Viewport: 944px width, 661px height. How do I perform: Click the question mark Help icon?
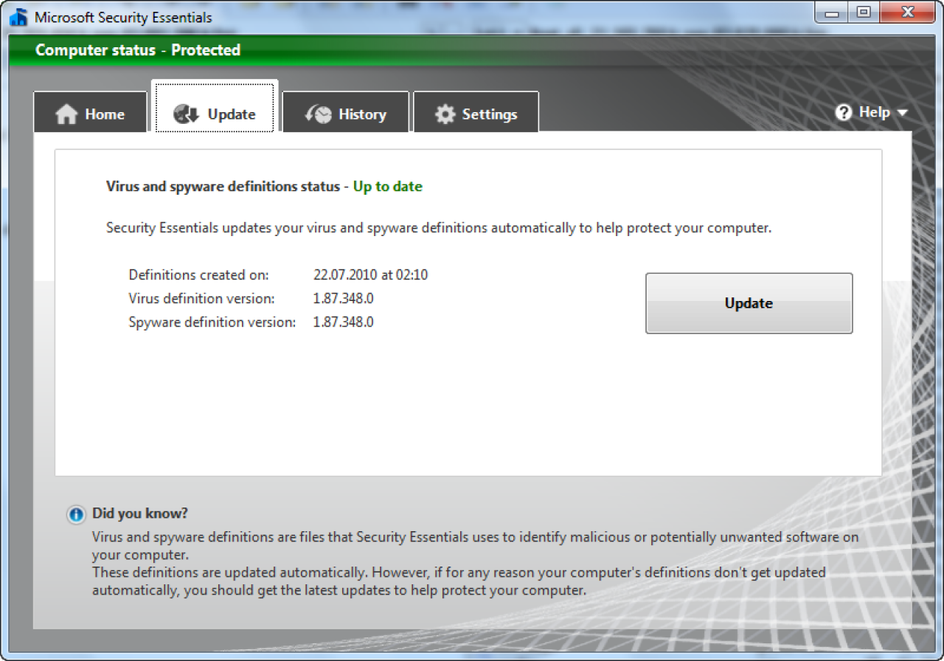(x=844, y=112)
